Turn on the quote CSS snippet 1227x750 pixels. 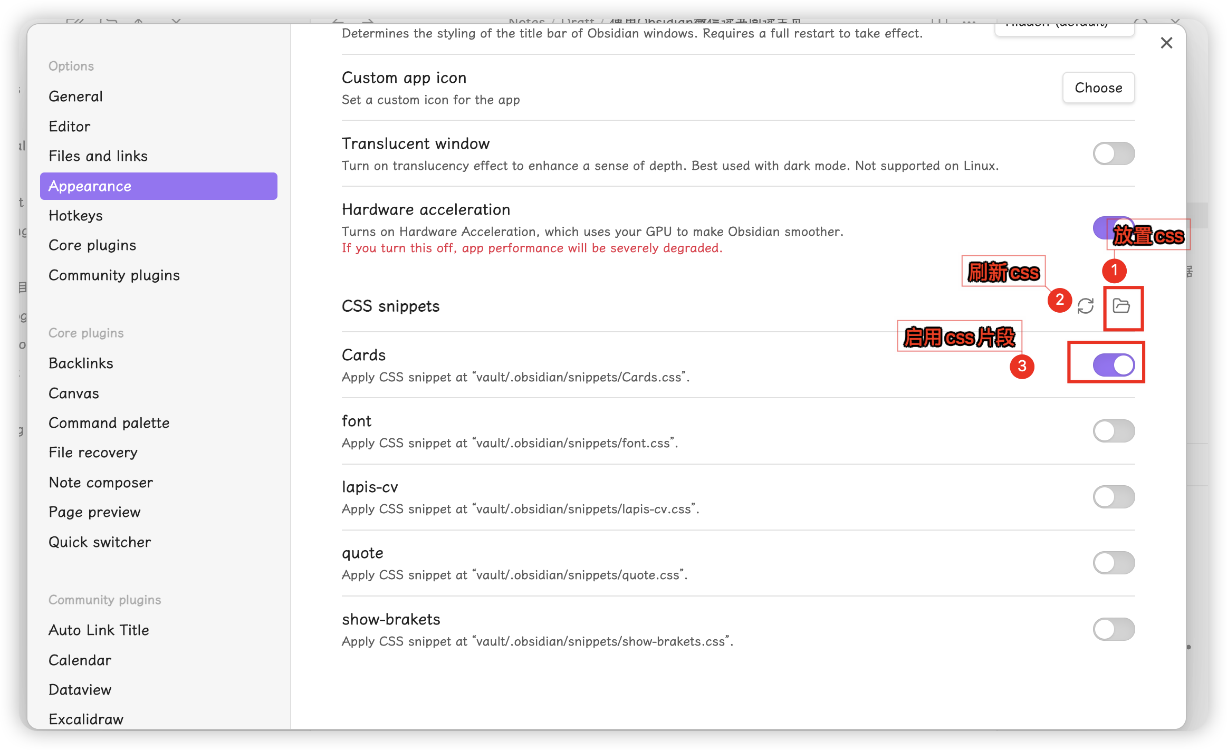click(1114, 563)
